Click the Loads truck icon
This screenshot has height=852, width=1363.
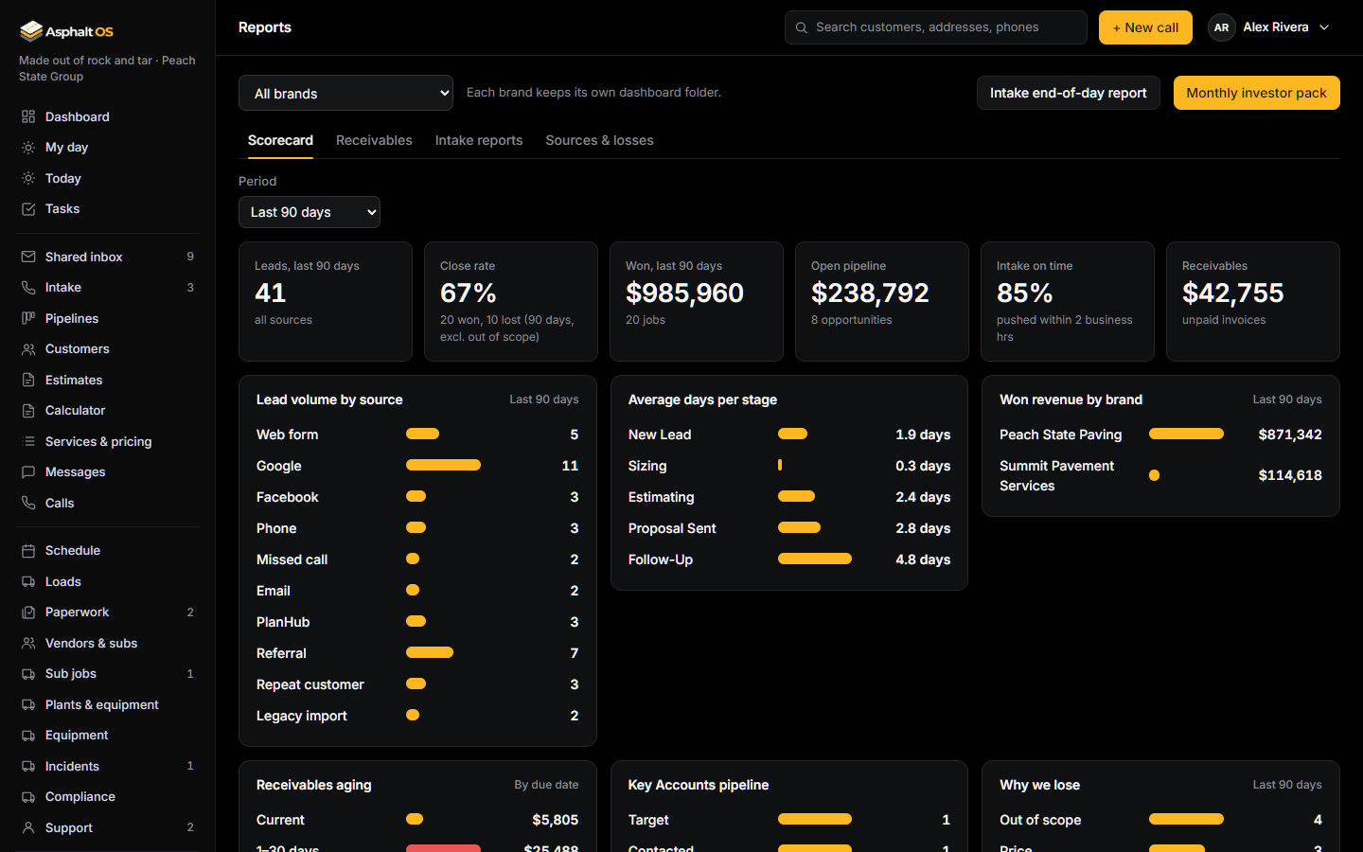(x=28, y=581)
